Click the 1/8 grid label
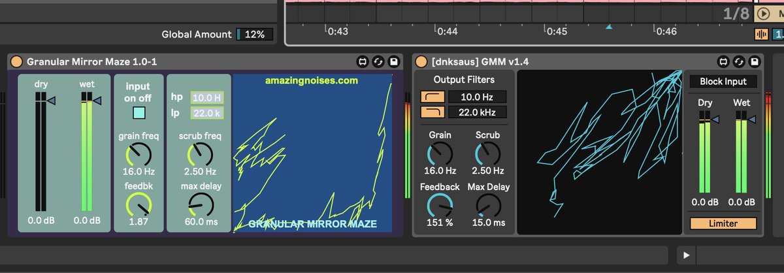Viewport: 784px width, 273px height. tap(736, 14)
